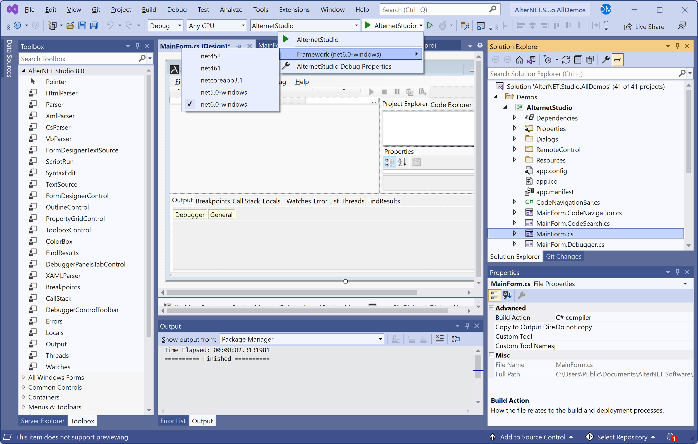
Task: Toggle word wrap in the Output window
Action: [456, 339]
